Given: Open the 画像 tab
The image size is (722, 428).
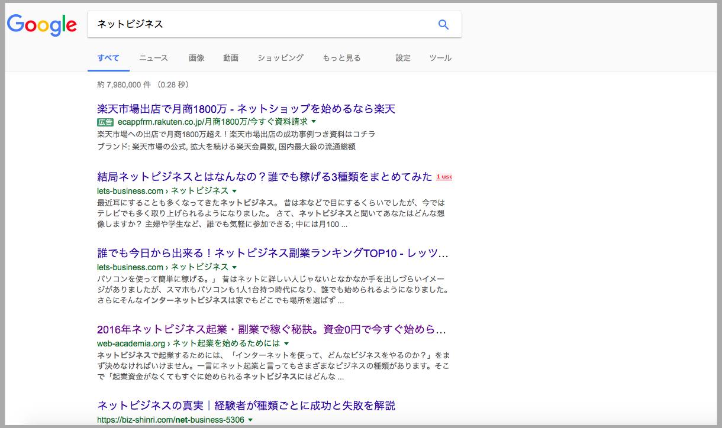Looking at the screenshot, I should 196,58.
